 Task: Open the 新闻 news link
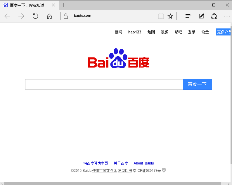point(118,32)
